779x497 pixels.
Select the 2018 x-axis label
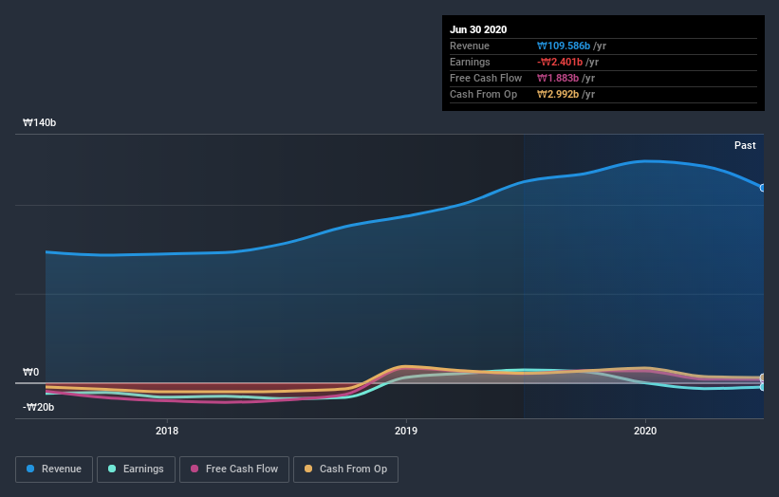click(x=167, y=431)
